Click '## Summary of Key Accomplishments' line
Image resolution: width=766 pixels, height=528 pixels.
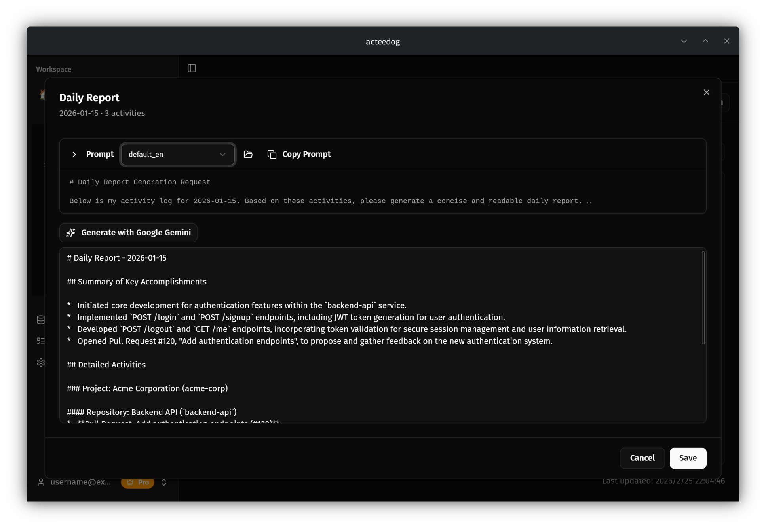point(137,282)
